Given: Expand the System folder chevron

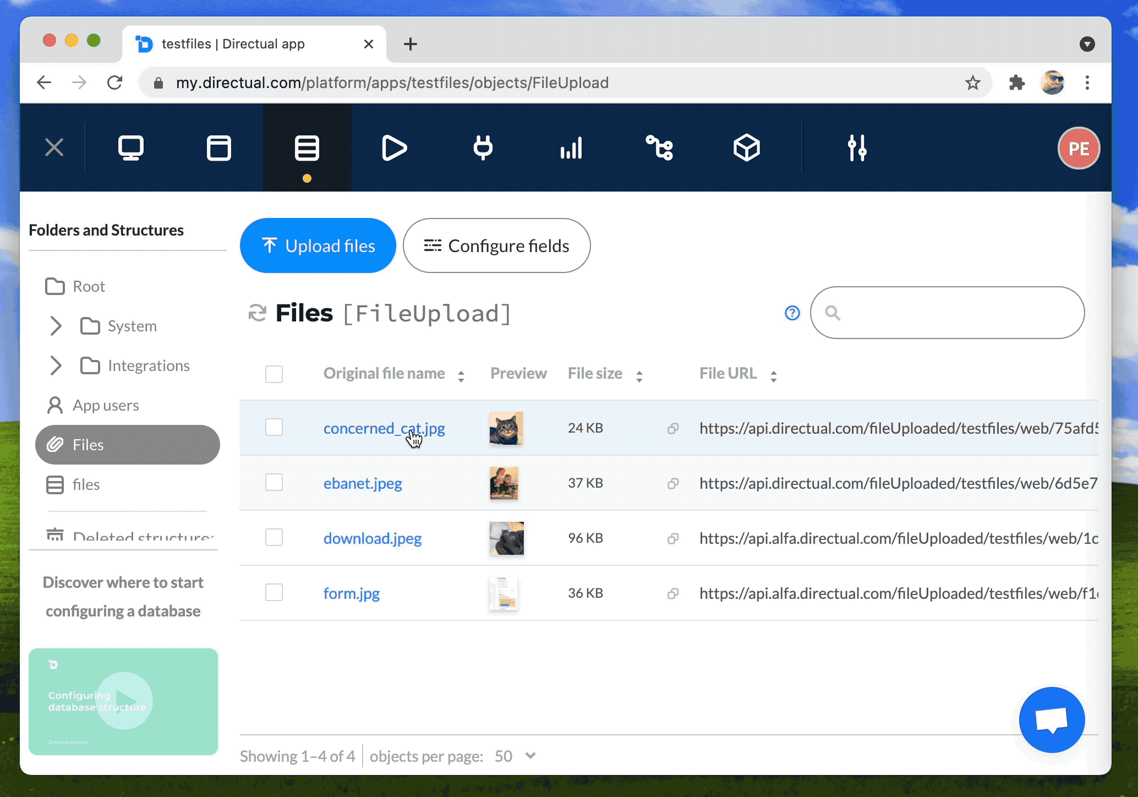Looking at the screenshot, I should (56, 326).
